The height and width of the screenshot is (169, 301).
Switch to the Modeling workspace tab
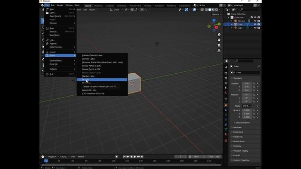tap(98, 6)
